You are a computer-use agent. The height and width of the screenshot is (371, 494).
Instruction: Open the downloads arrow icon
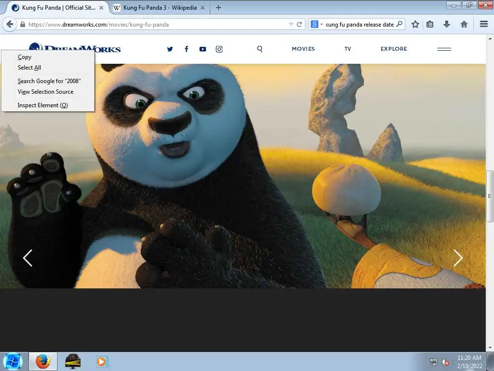[447, 24]
